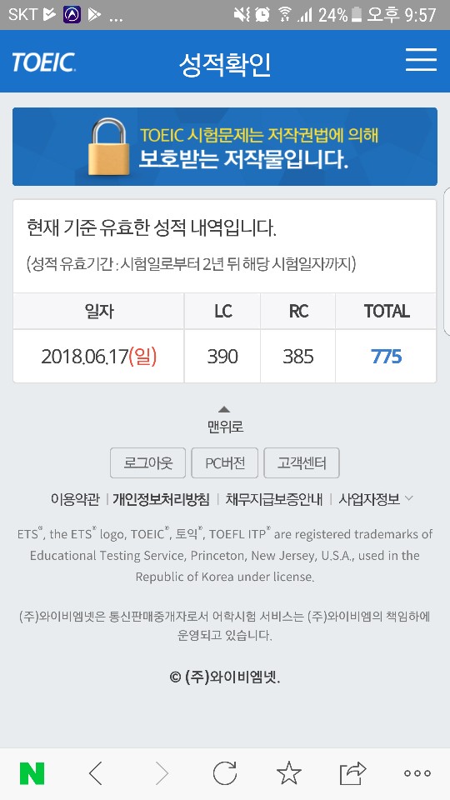
Task: Go forward with the browser forward arrow
Action: point(162,773)
